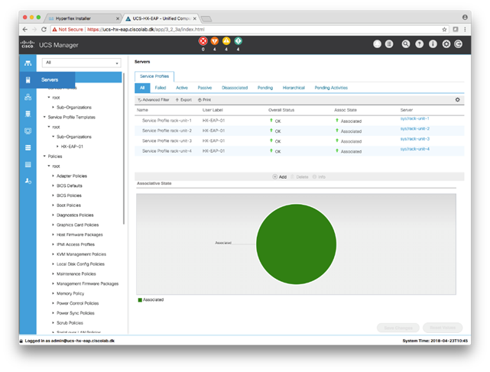
Task: Open the table column settings gear
Action: (457, 99)
